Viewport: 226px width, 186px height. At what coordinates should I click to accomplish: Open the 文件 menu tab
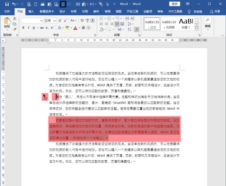point(7,11)
